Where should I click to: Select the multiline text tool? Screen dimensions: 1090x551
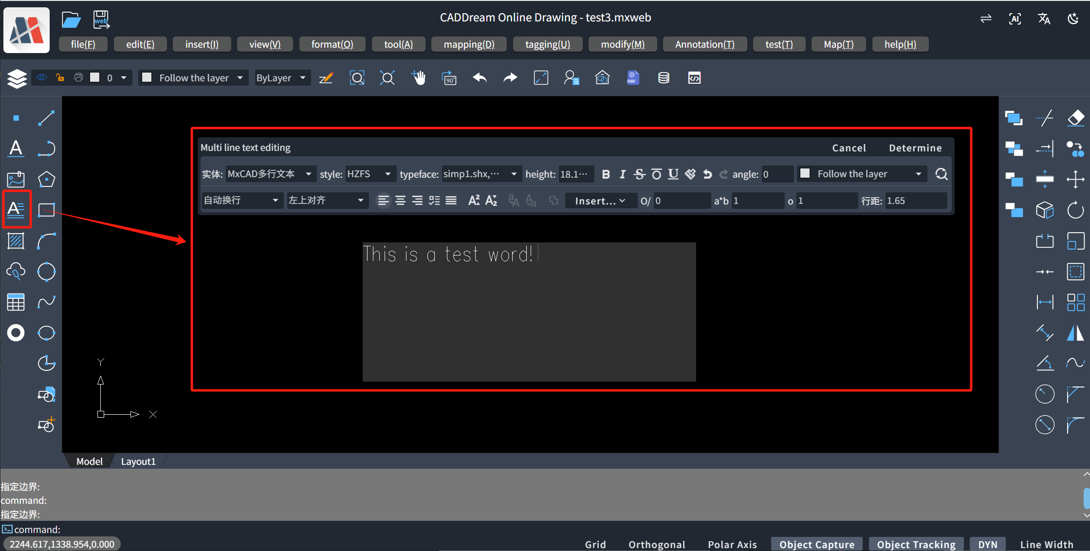point(16,209)
